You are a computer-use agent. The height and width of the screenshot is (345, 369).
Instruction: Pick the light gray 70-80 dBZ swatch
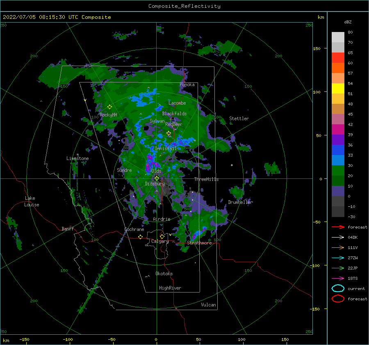click(x=338, y=37)
